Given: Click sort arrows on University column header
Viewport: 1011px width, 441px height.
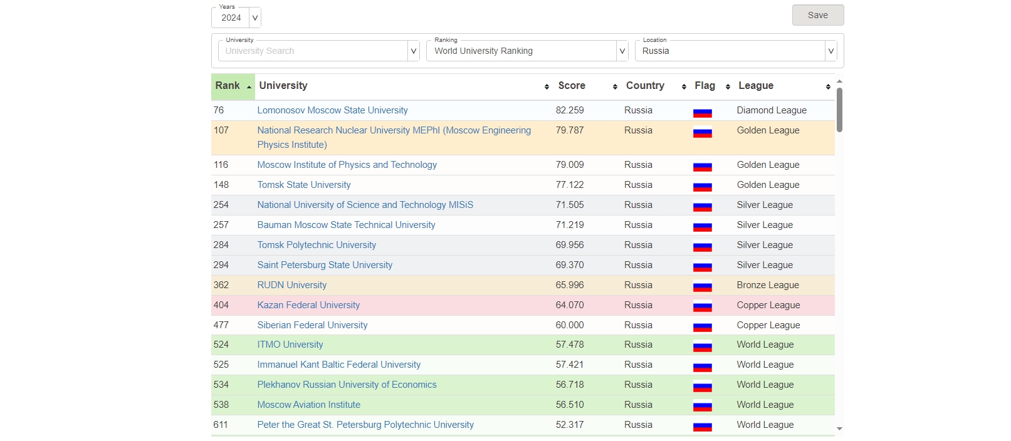Looking at the screenshot, I should tap(547, 86).
